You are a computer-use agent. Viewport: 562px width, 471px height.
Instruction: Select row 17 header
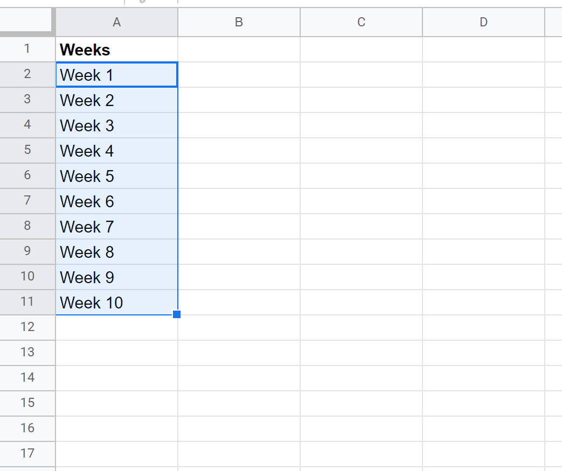point(27,454)
